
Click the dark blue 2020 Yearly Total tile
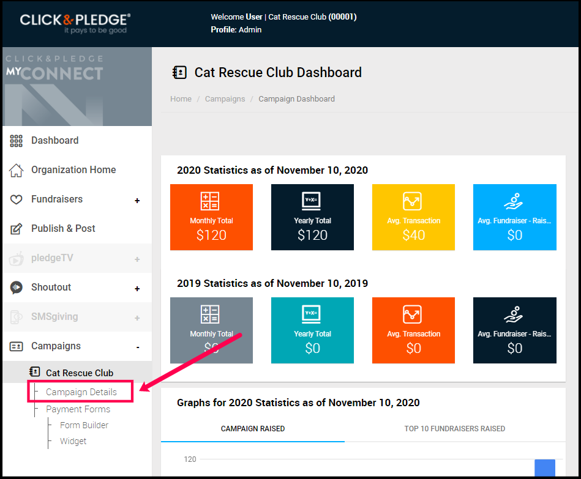312,217
